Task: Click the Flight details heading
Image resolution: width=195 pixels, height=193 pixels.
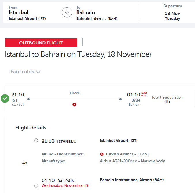Action: [31, 128]
